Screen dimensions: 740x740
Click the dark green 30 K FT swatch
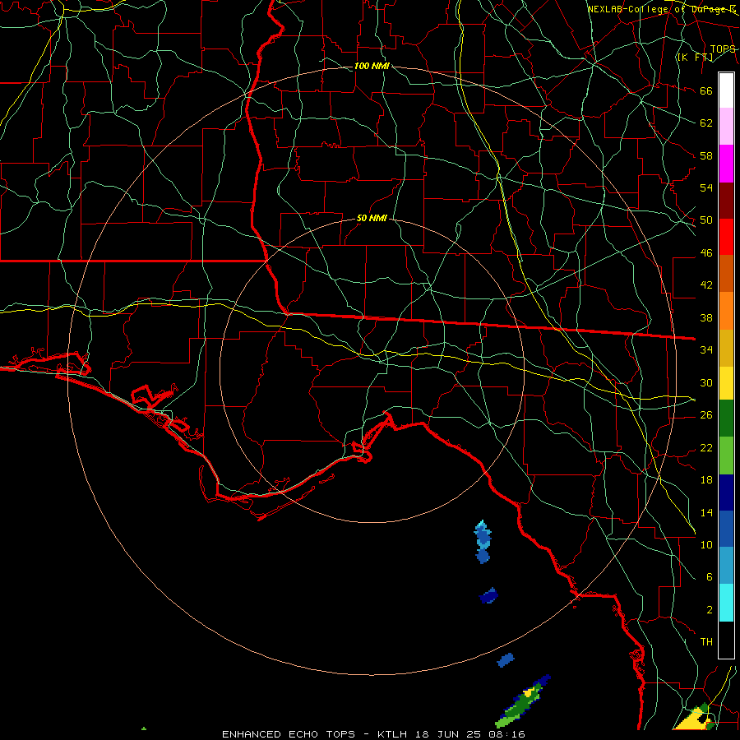point(726,419)
